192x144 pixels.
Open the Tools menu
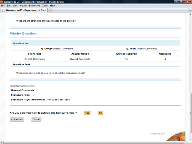(x=45, y=6)
